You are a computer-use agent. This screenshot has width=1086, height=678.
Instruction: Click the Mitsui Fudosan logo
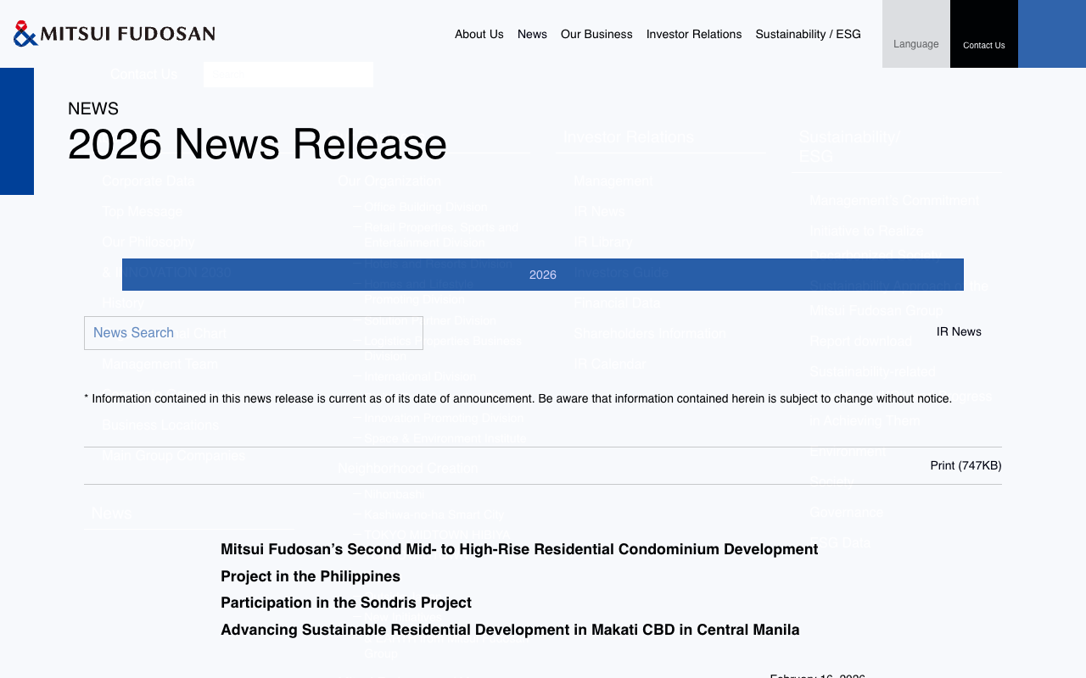[115, 33]
